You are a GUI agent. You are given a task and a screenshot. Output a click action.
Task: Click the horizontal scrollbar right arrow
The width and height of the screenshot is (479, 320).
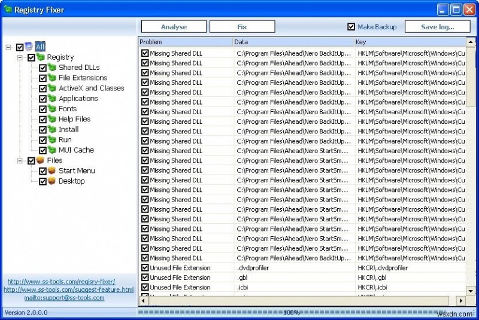tap(460, 301)
